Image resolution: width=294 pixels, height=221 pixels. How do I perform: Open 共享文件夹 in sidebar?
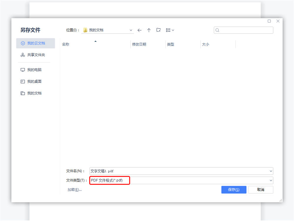[36, 55]
